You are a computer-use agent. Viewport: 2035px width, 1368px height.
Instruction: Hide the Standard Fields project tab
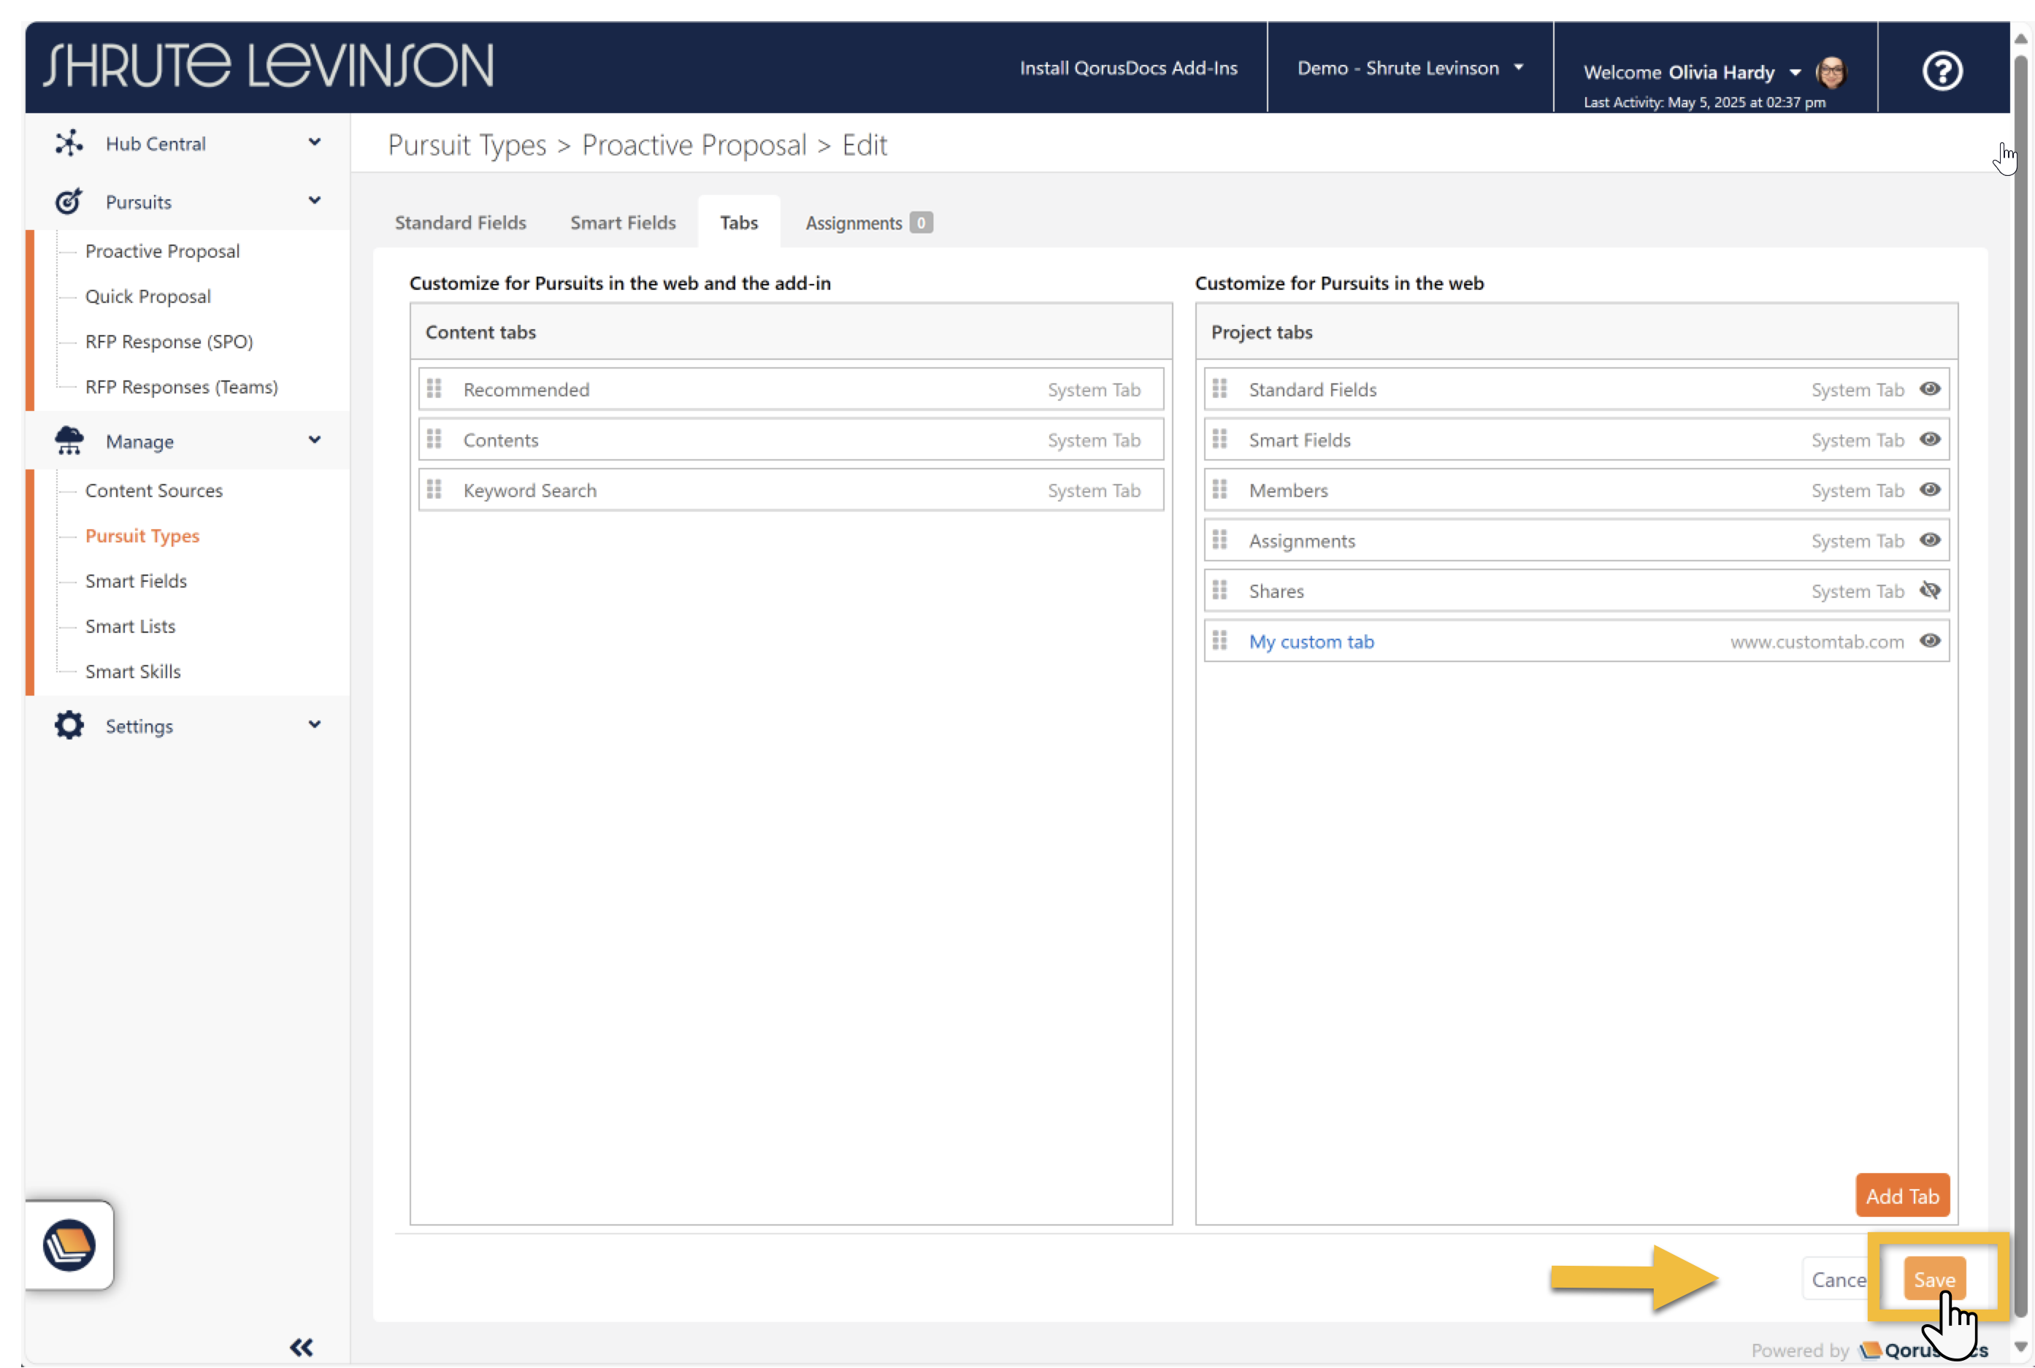(1929, 389)
